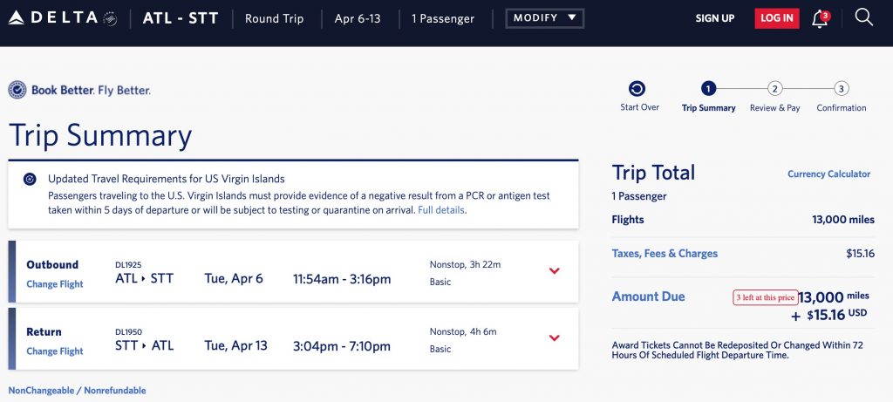Viewport: 893px width, 402px height.
Task: Open search with the magnifying glass icon
Action: click(x=863, y=17)
